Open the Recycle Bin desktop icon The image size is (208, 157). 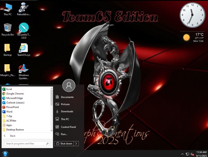click(x=8, y=30)
